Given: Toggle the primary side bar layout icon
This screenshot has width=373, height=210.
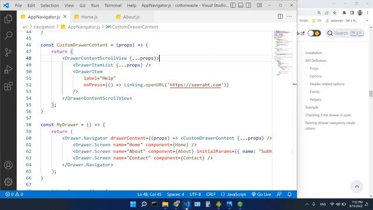Looking at the screenshot, I should (x=233, y=5).
